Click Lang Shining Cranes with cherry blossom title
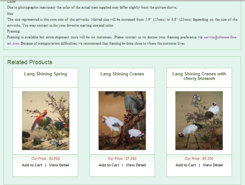 [x=199, y=76]
